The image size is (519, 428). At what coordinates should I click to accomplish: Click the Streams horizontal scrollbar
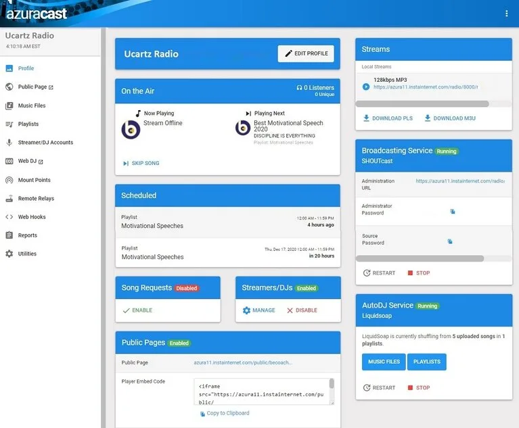tap(422, 104)
